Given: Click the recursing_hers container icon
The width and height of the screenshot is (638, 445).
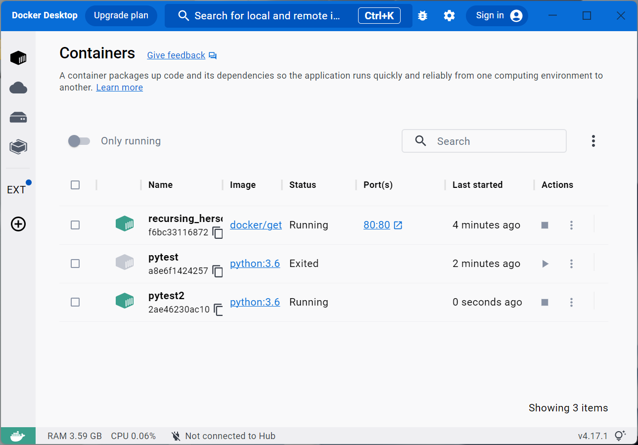Looking at the screenshot, I should tap(125, 223).
